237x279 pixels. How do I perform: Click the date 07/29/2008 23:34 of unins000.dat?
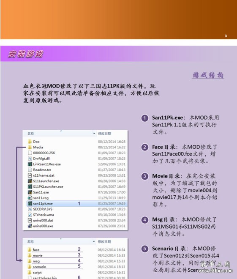[112, 220]
